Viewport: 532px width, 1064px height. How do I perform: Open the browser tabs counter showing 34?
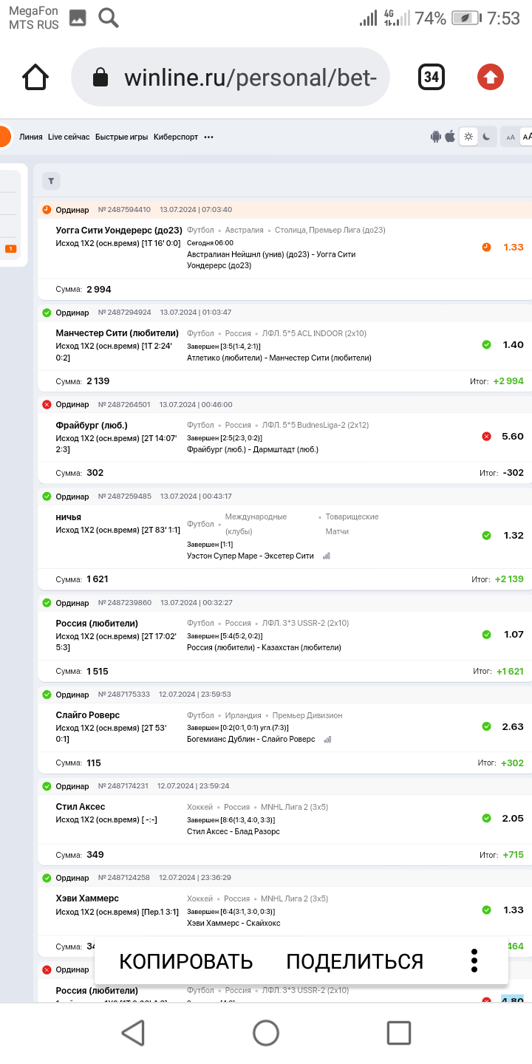click(x=432, y=77)
